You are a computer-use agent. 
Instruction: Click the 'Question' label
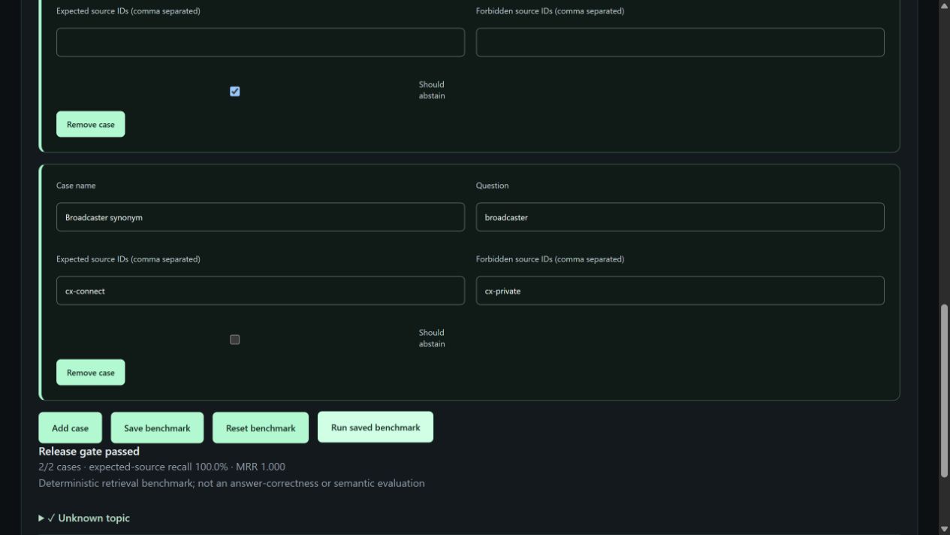click(x=492, y=186)
